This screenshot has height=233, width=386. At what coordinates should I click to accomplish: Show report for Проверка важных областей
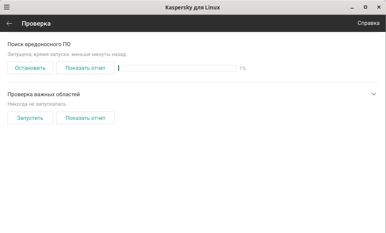[86, 118]
